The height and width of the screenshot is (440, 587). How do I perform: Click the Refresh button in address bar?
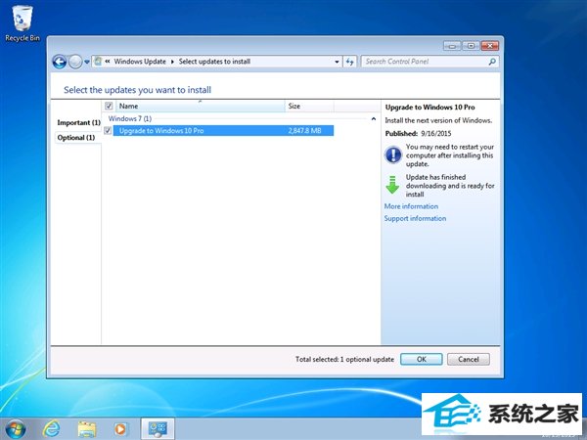pyautogui.click(x=349, y=62)
